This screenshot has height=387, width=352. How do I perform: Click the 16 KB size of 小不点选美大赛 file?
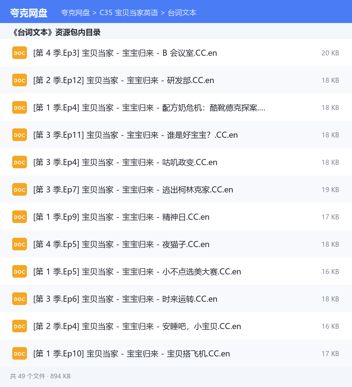coord(330,272)
